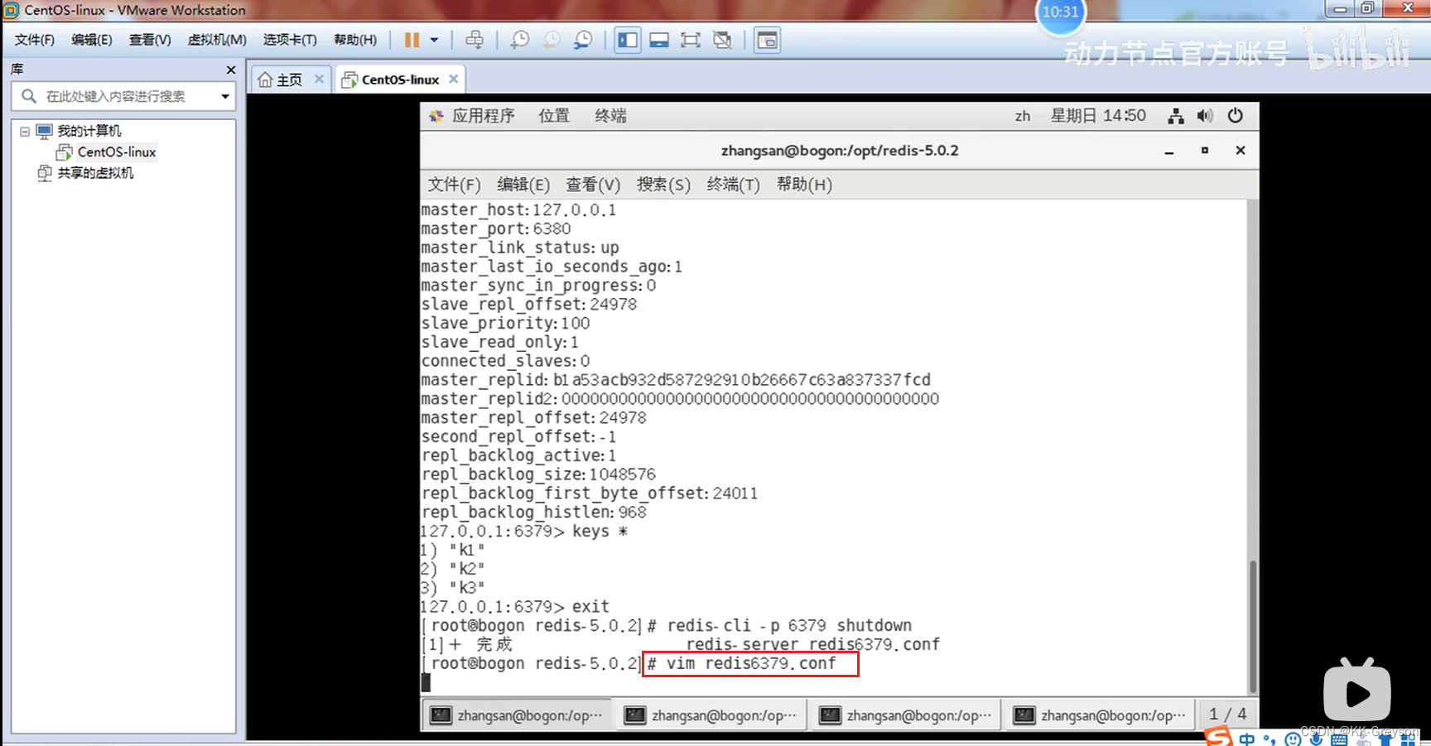Screen dimensions: 1431x746
Task: Click the third zhangsan@bogon taskbar window button
Action: 907,715
